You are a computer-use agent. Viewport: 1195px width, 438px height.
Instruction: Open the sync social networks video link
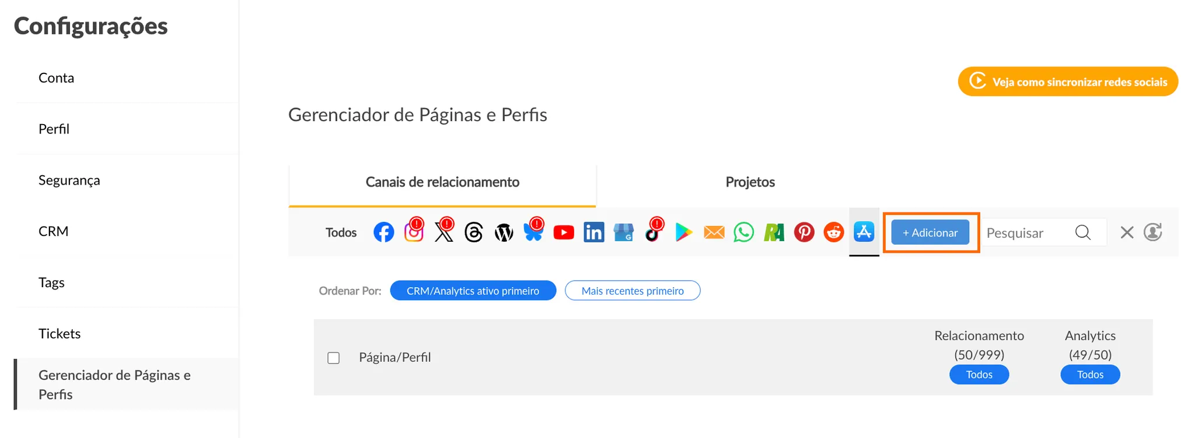tap(1068, 82)
